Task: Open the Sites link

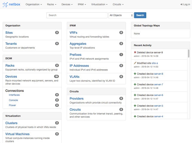Action: 9,33
